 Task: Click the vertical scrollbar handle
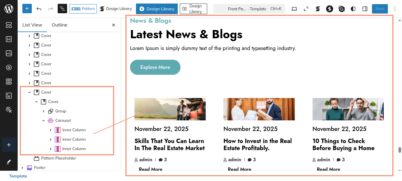(x=400, y=150)
